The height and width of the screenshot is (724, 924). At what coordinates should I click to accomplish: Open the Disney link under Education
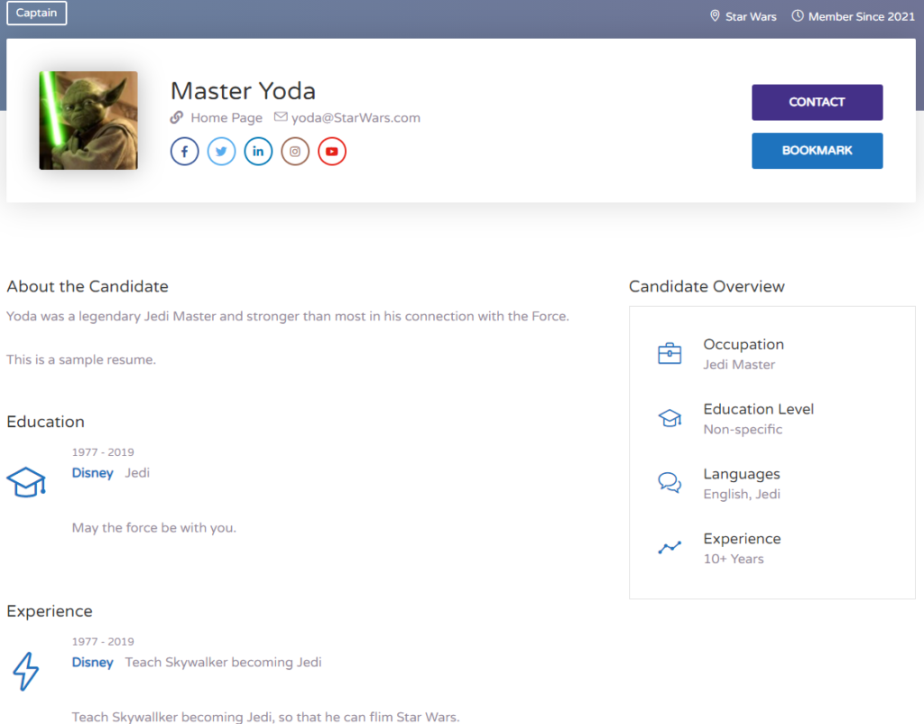93,473
